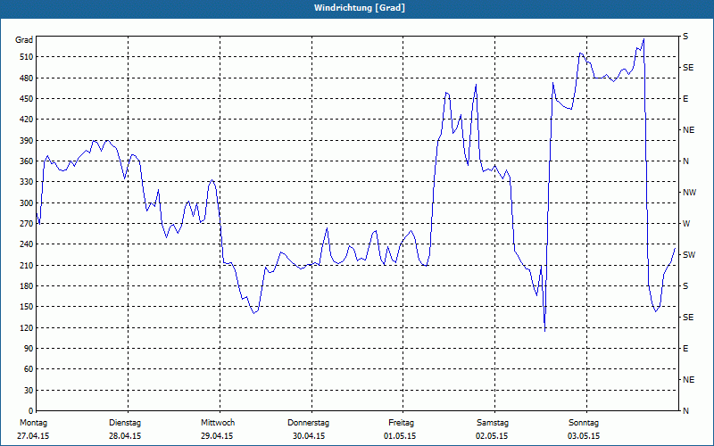Image resolution: width=714 pixels, height=446 pixels.
Task: Select the 450 y-axis tick label
Action: (27, 99)
